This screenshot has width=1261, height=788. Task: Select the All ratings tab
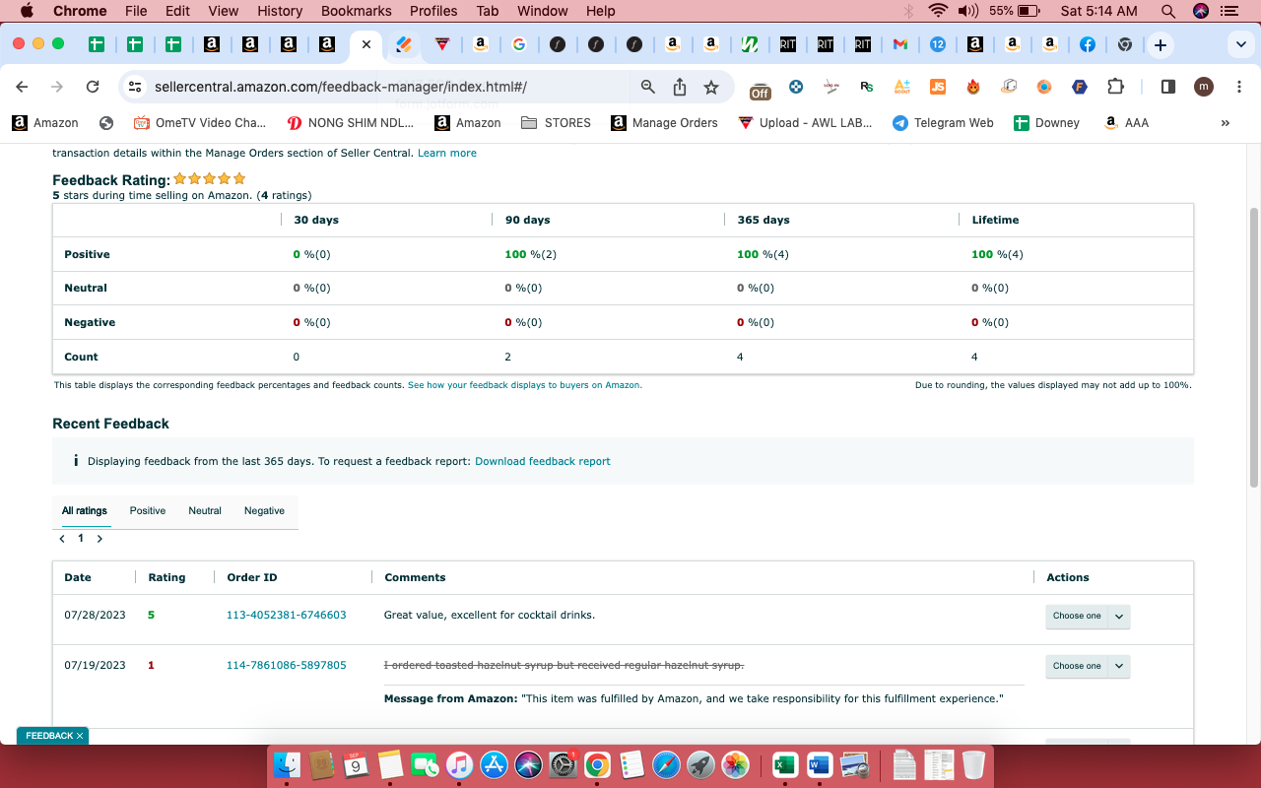pos(85,510)
